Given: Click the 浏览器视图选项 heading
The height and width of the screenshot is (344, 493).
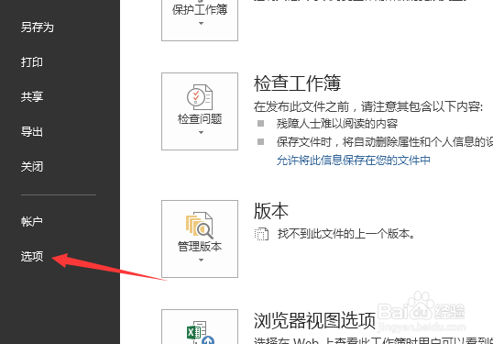Looking at the screenshot, I should [314, 320].
